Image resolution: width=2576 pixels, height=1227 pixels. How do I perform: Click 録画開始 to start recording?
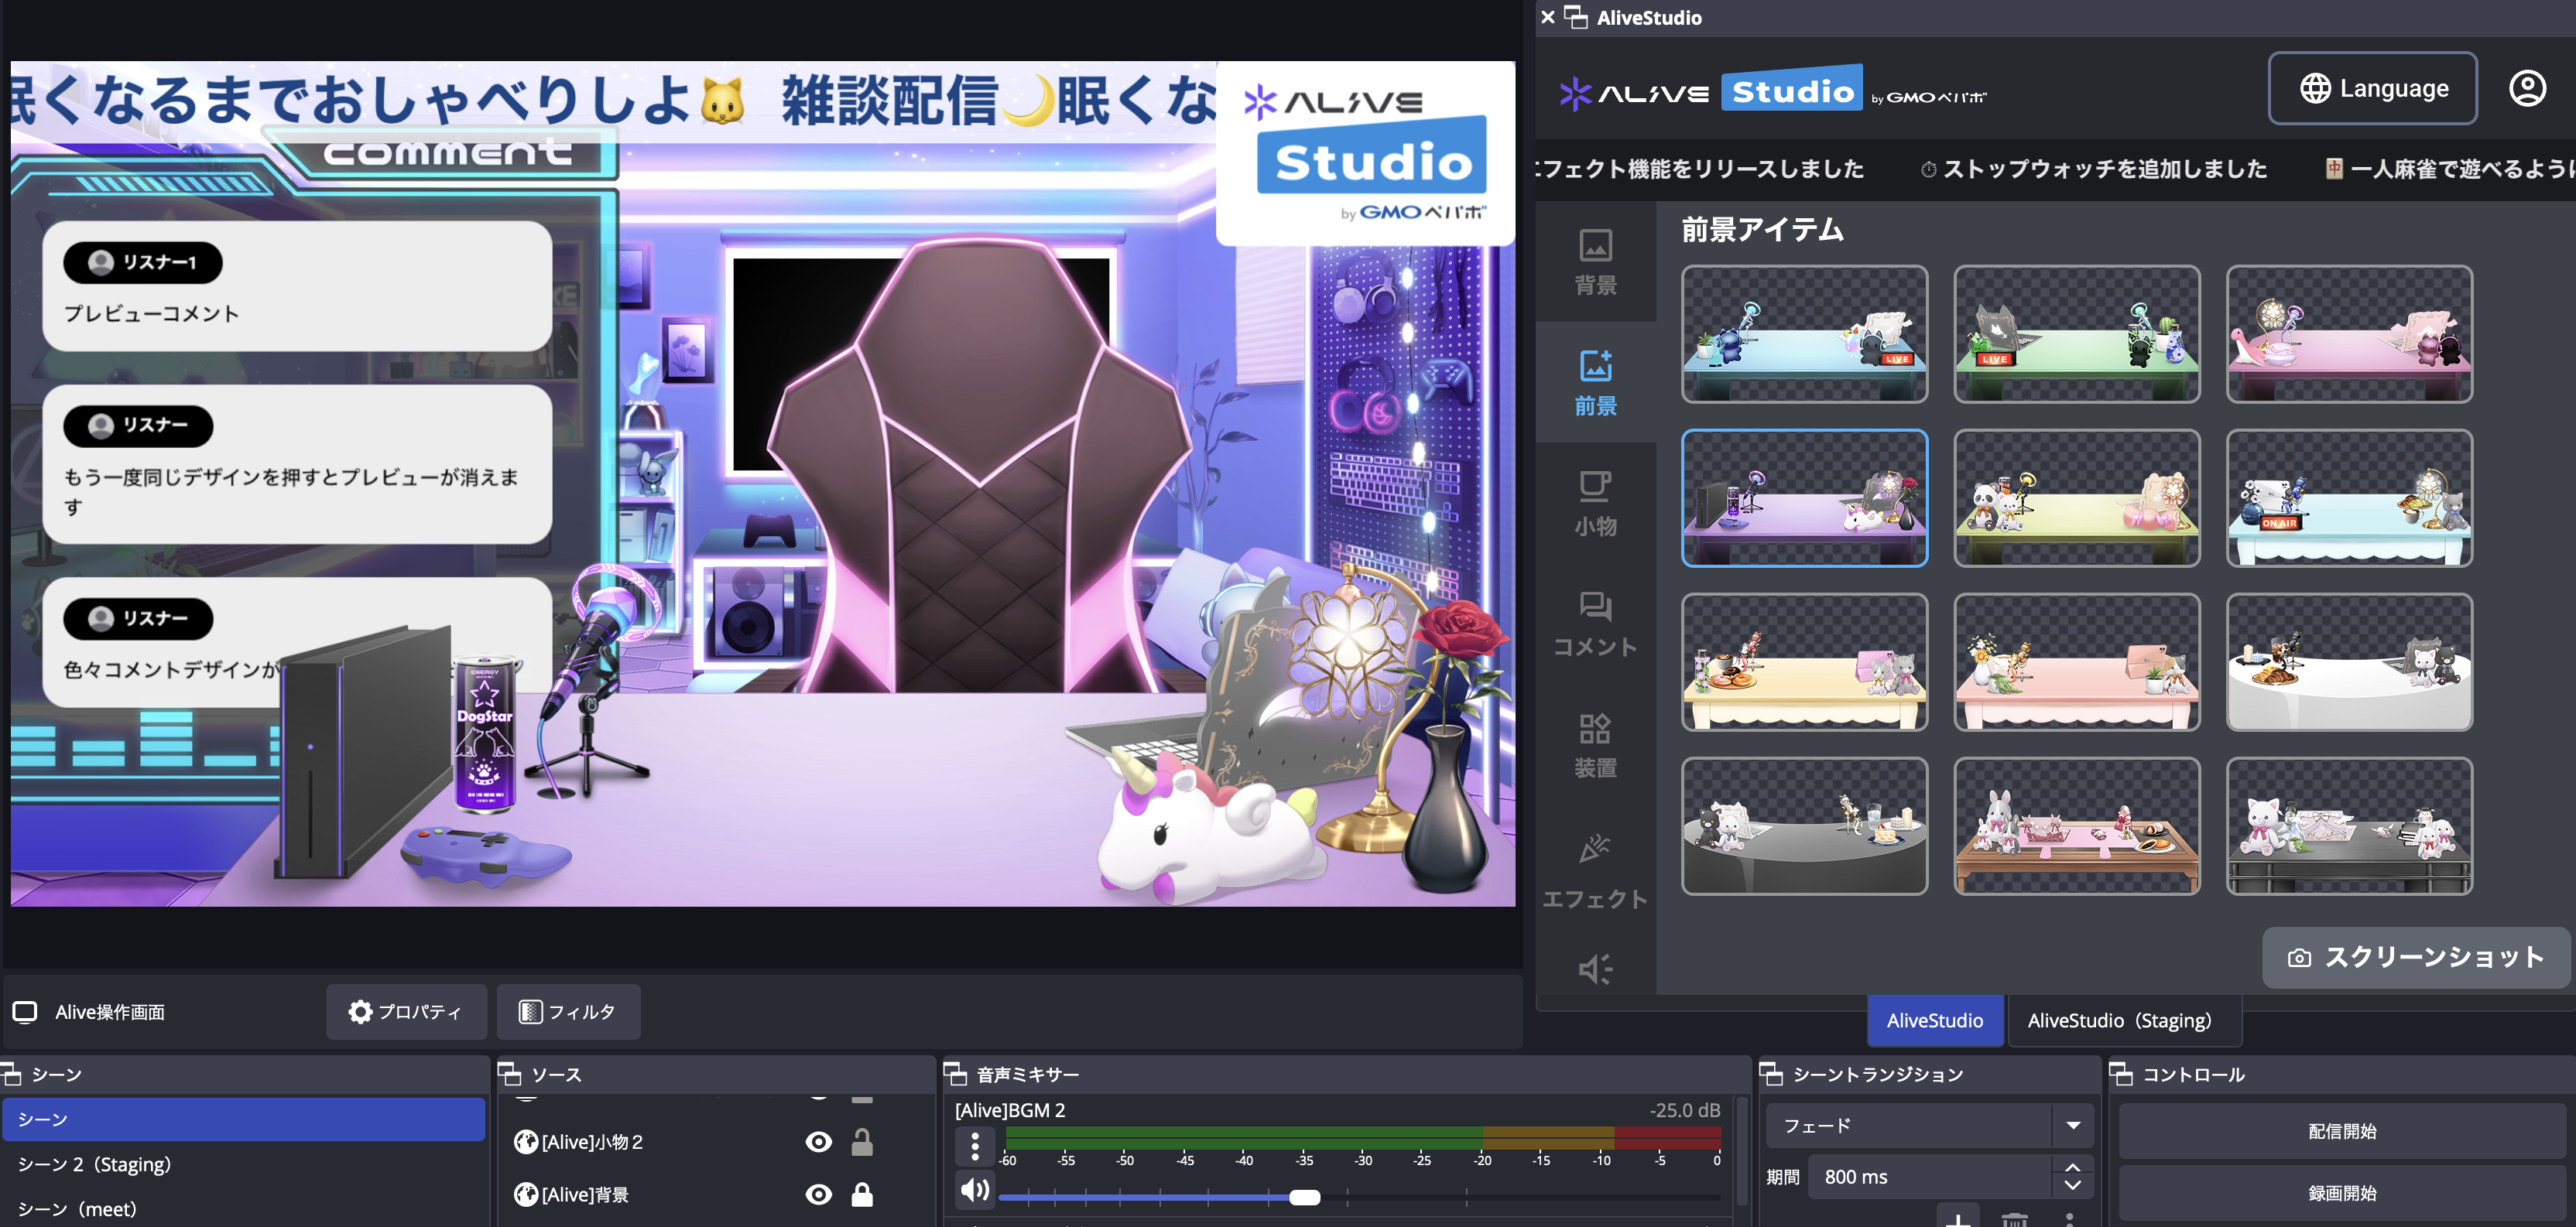tap(2342, 1193)
